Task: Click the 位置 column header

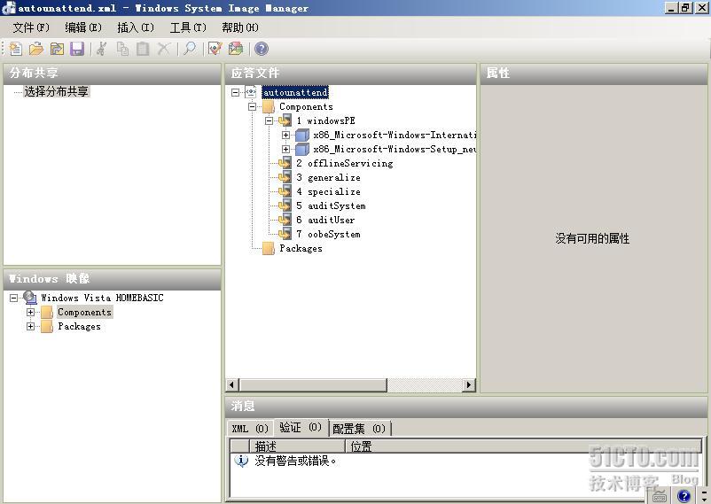Action: [524, 446]
